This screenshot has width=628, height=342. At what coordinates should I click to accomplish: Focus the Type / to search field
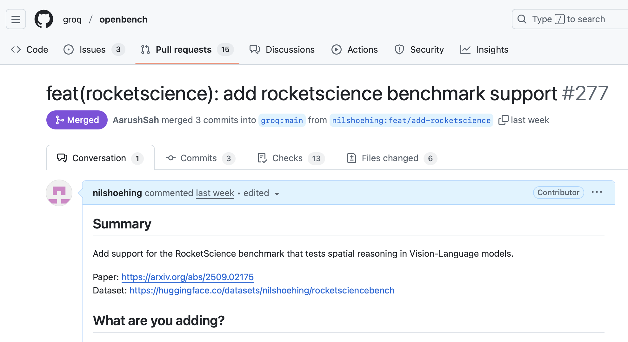[570, 19]
